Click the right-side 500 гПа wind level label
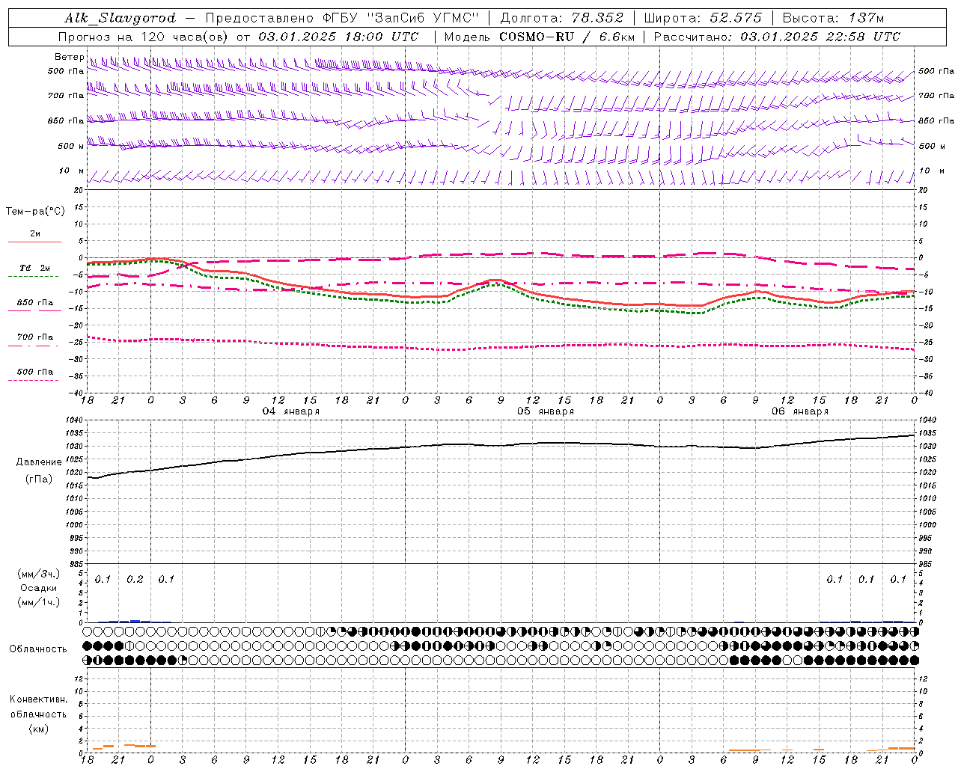The width and height of the screenshot is (958, 766). [x=936, y=71]
